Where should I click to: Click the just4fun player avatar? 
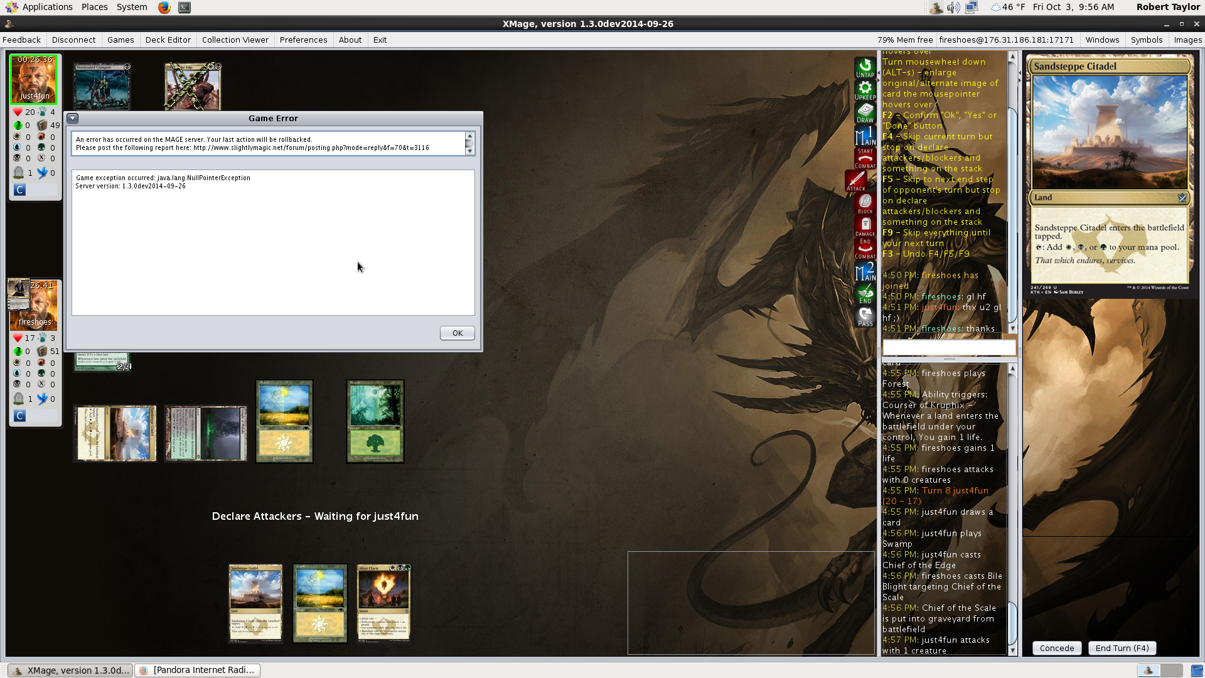click(x=34, y=79)
